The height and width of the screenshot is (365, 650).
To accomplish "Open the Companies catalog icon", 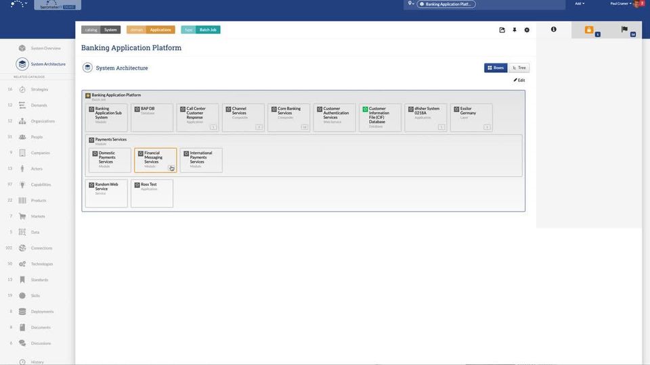I will tap(22, 153).
